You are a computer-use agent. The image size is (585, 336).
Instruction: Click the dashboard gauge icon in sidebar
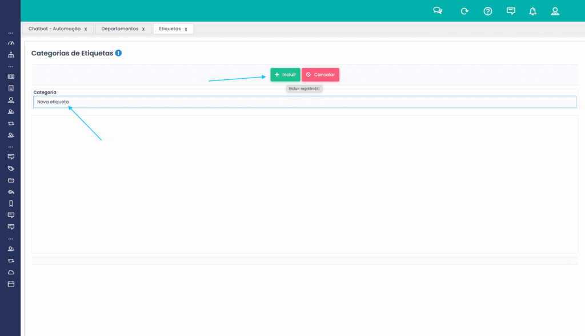pyautogui.click(x=10, y=43)
